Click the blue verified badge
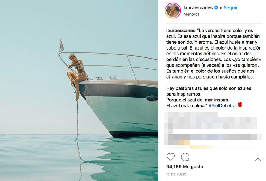This screenshot has width=266, height=181. tap(216, 7)
